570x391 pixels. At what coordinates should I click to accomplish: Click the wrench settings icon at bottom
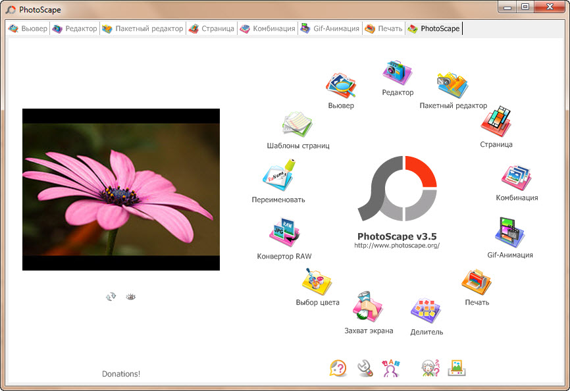point(363,368)
